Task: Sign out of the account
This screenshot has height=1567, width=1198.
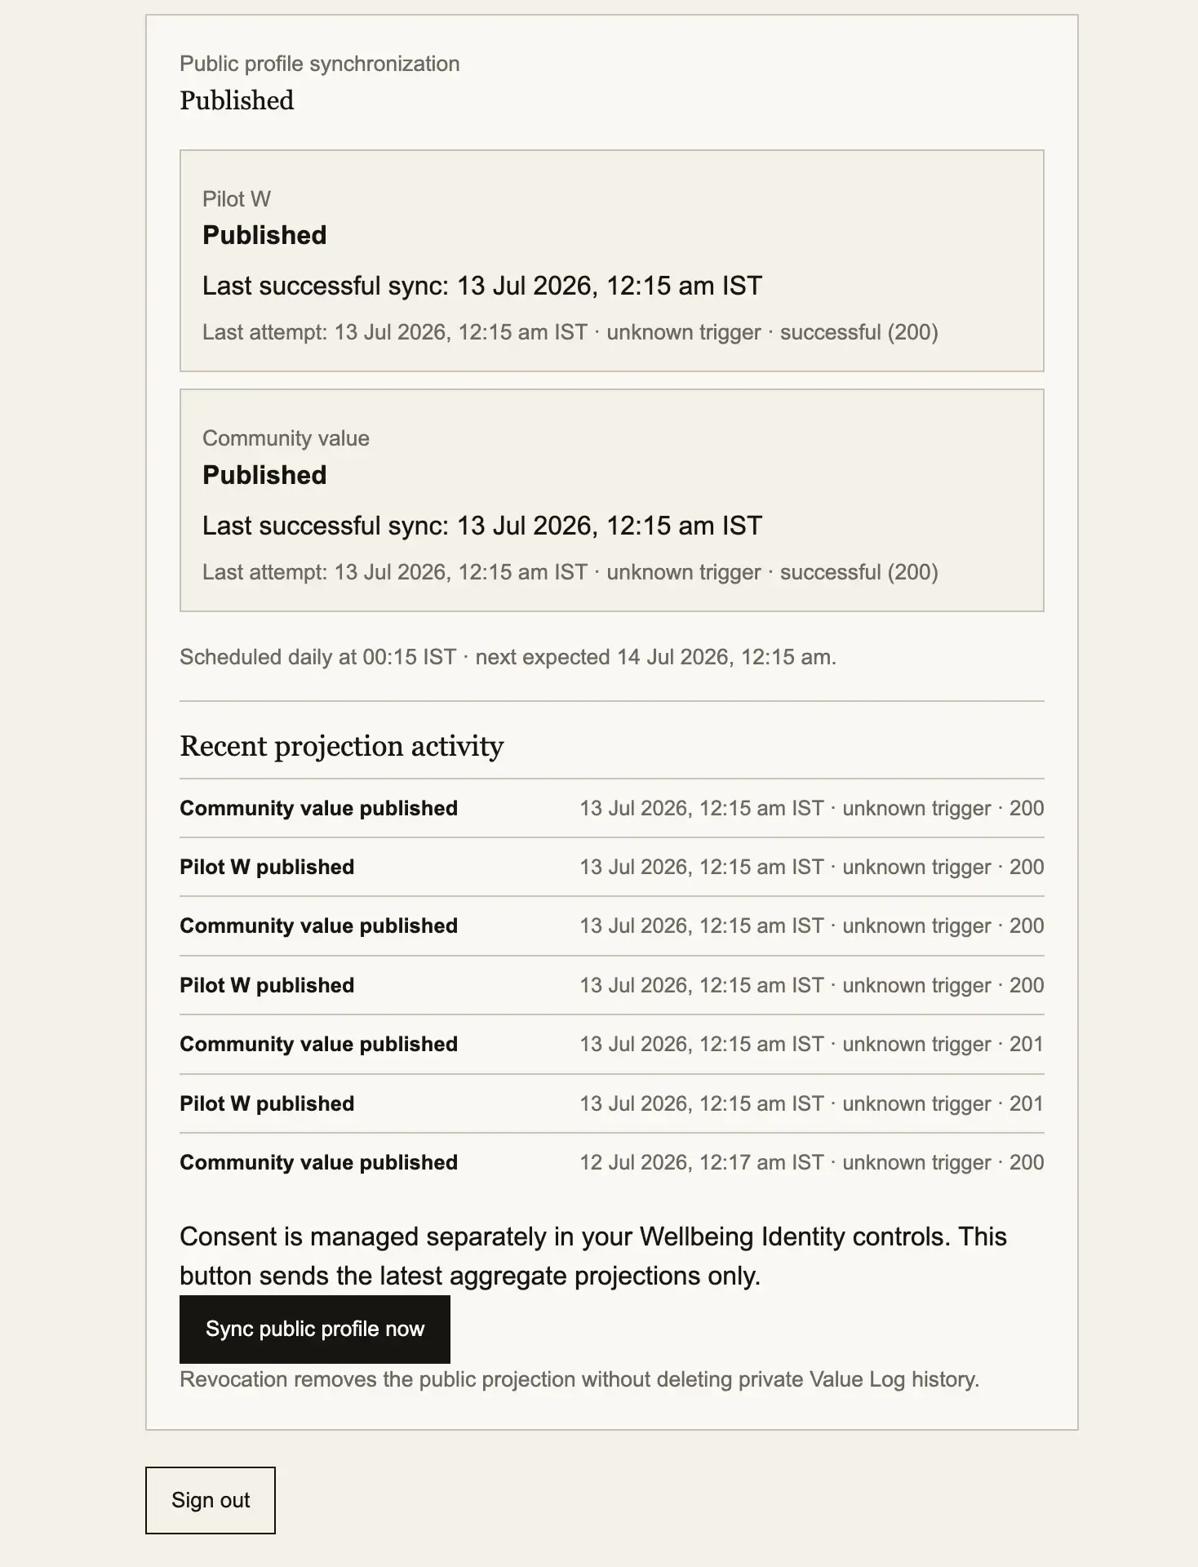Action: pos(211,1500)
